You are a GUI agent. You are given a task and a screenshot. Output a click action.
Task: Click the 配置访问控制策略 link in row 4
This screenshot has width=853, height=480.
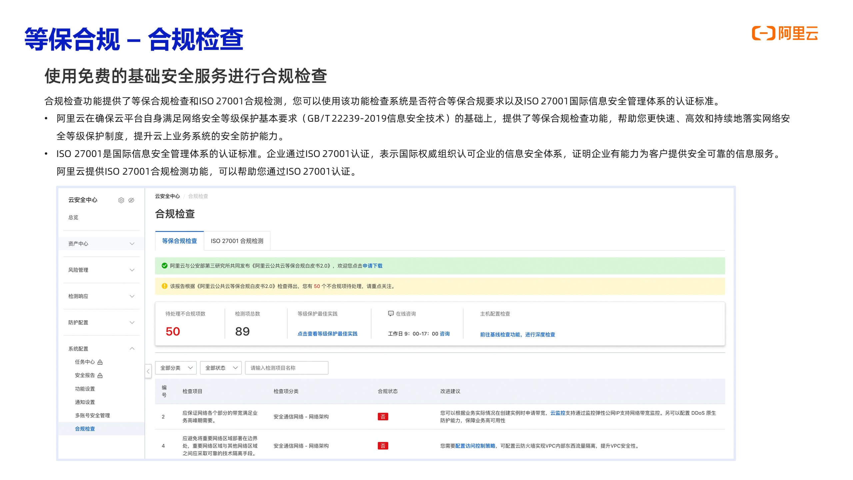[475, 446]
